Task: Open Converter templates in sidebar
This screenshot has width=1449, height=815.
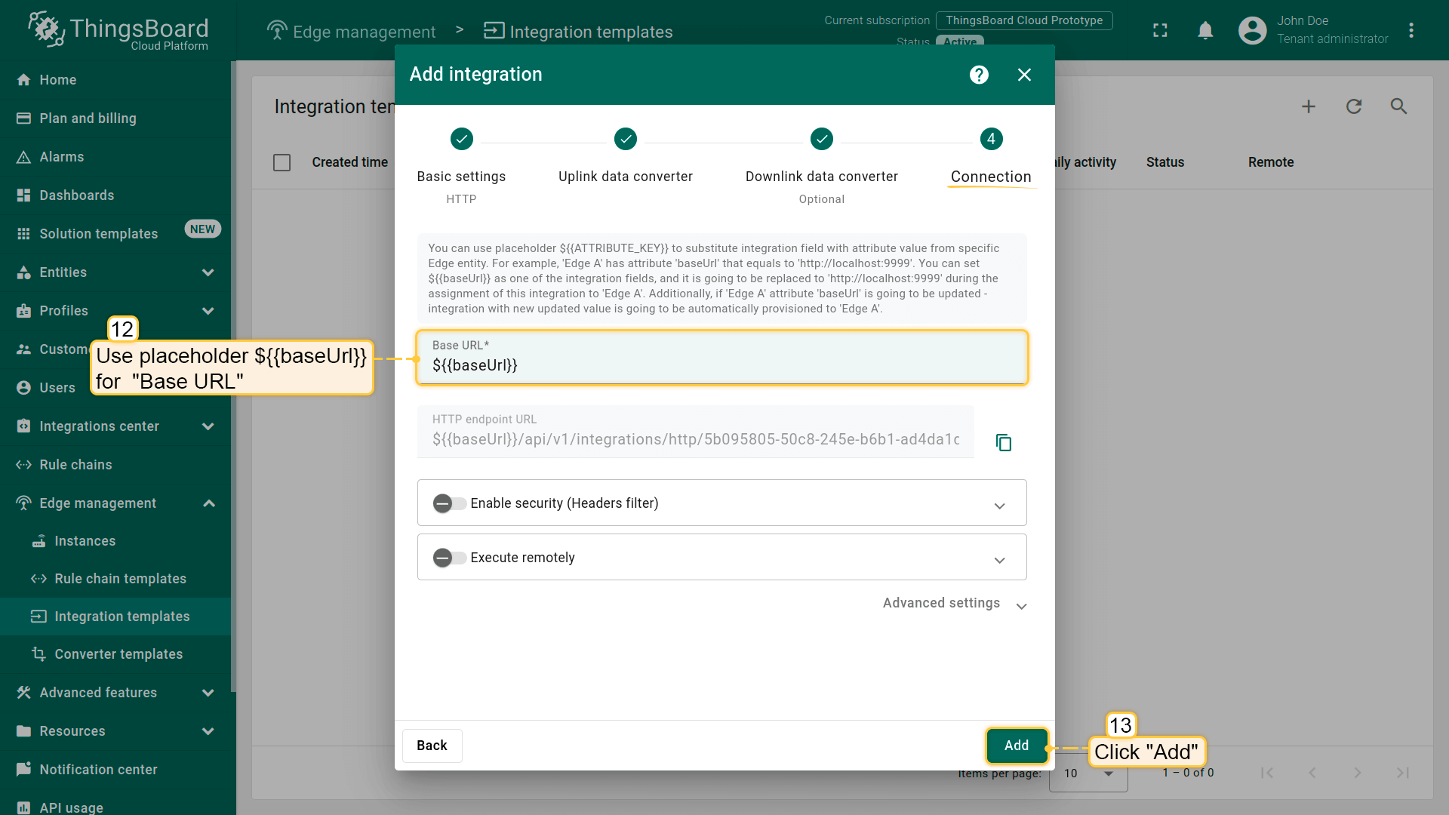Action: click(x=118, y=654)
